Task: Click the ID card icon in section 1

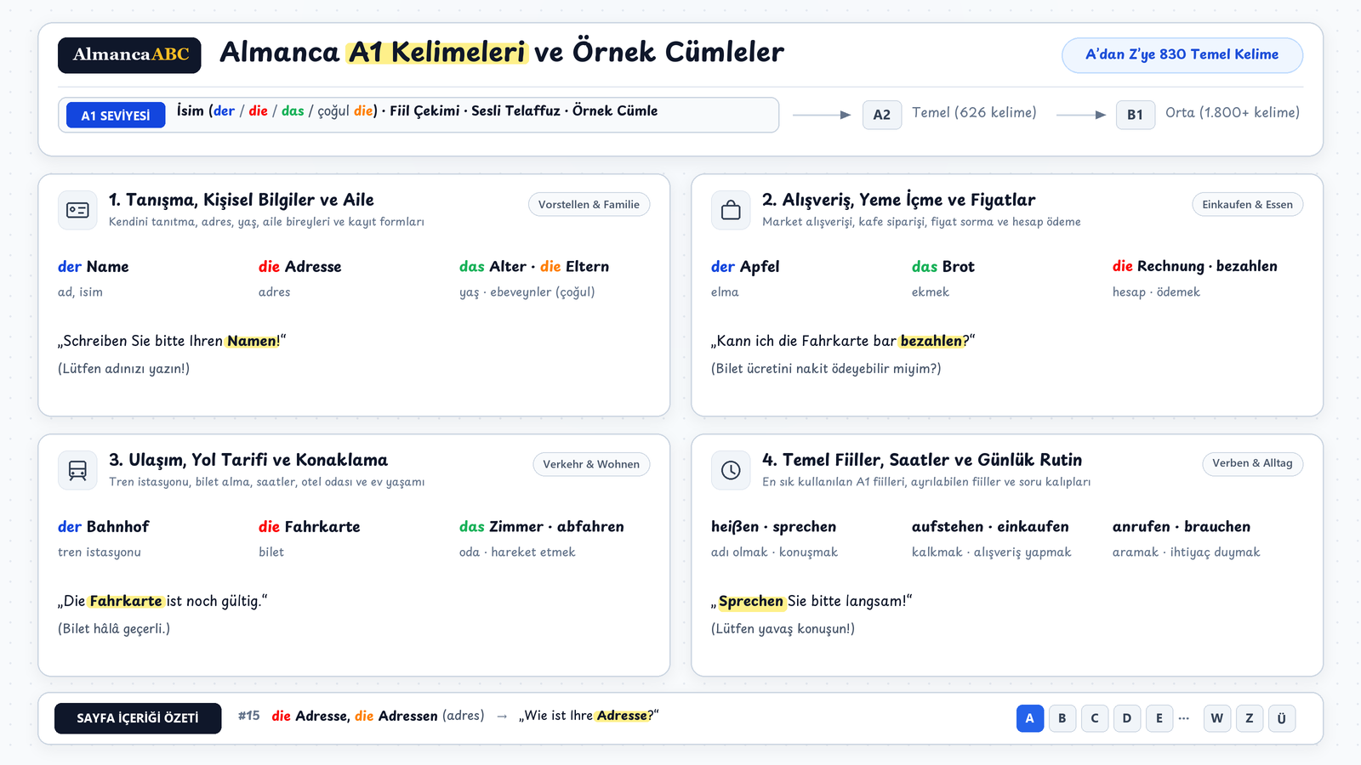Action: click(x=77, y=210)
